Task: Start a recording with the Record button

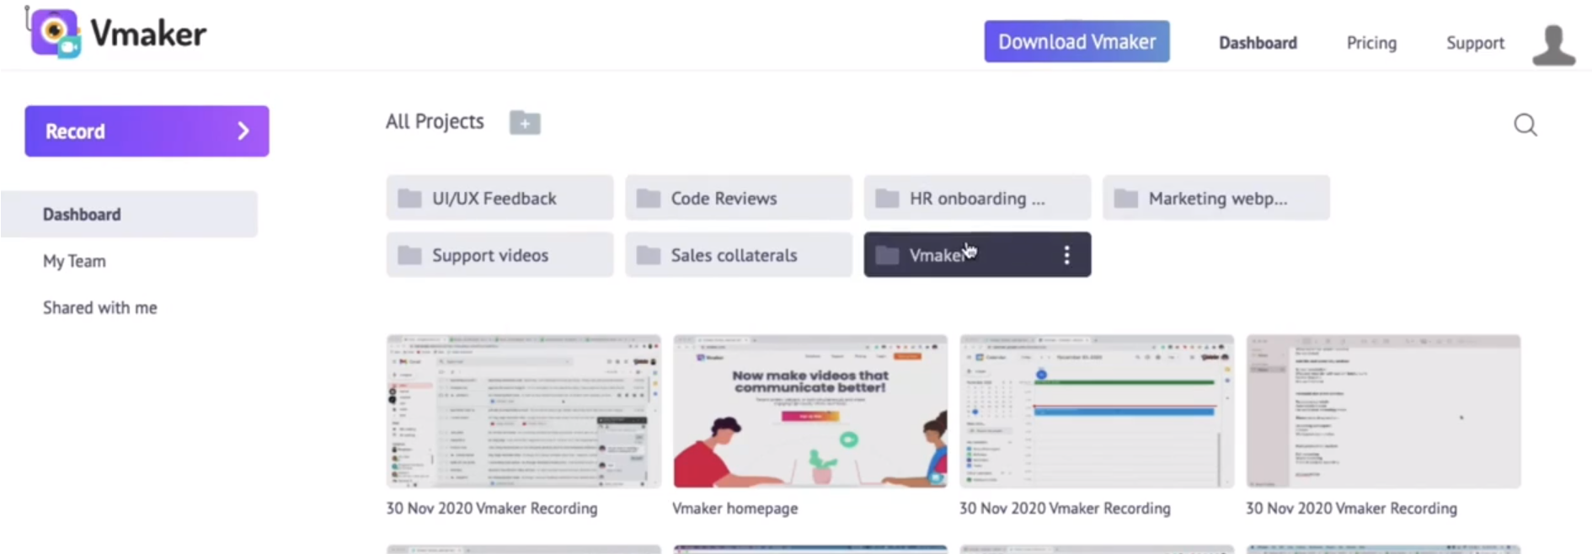Action: click(x=147, y=131)
